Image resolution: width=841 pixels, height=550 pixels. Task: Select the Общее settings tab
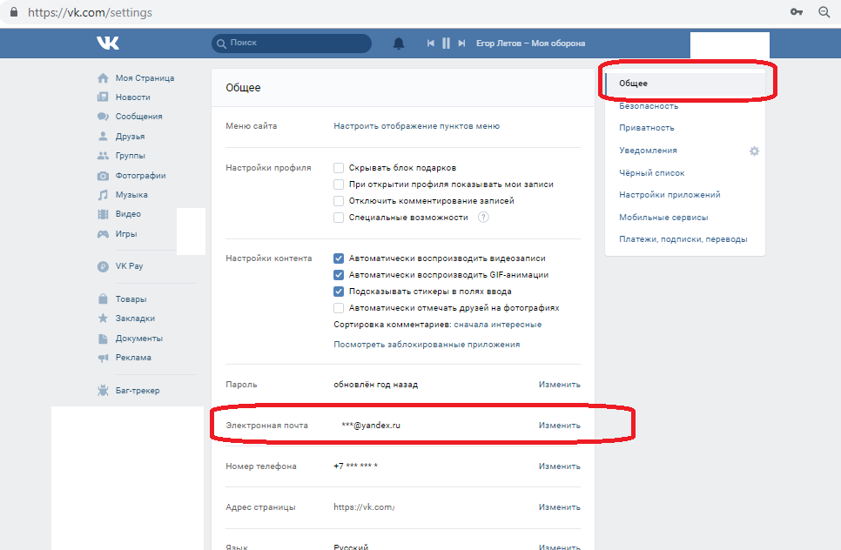tap(685, 84)
